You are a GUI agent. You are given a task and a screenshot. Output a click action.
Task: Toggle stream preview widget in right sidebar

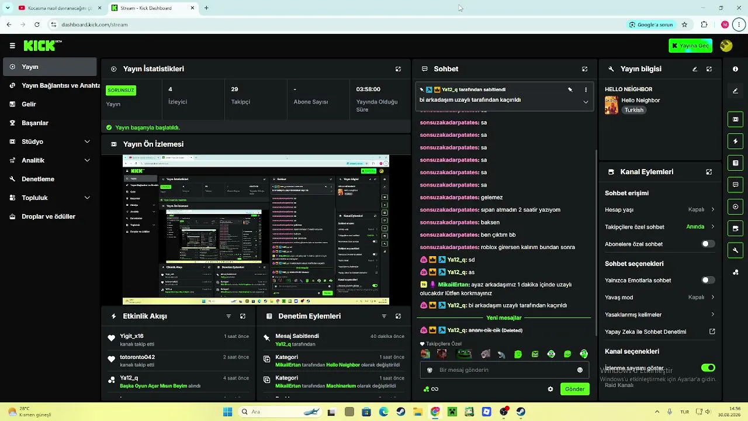click(735, 119)
